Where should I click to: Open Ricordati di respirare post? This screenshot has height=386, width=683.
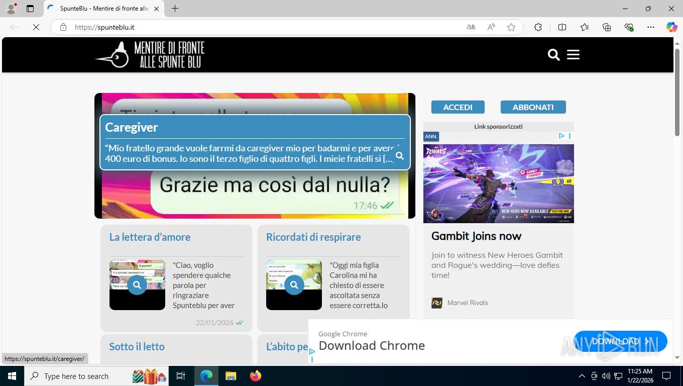tap(313, 237)
